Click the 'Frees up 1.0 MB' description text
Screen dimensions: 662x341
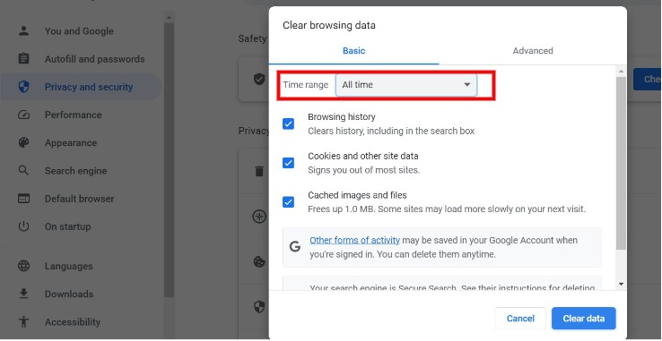pos(447,209)
